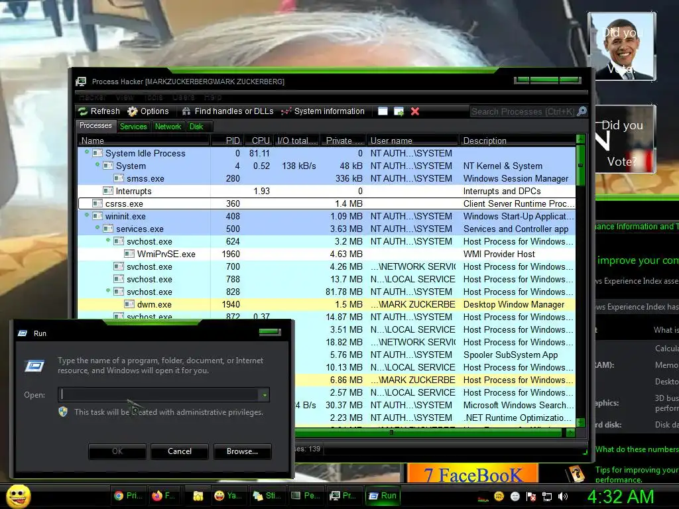Open Options via the gear icon

133,111
